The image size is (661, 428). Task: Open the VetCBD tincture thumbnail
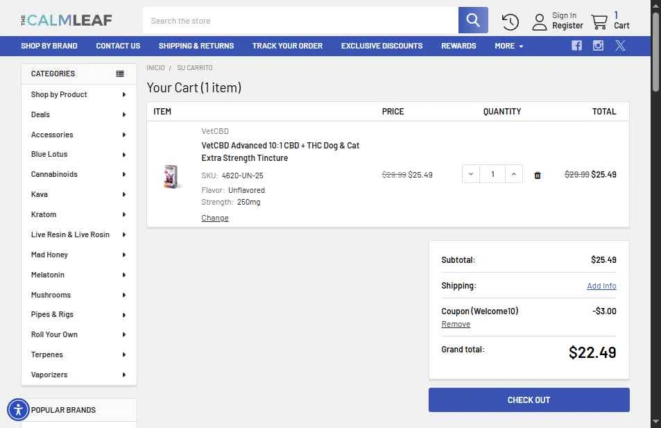(171, 176)
